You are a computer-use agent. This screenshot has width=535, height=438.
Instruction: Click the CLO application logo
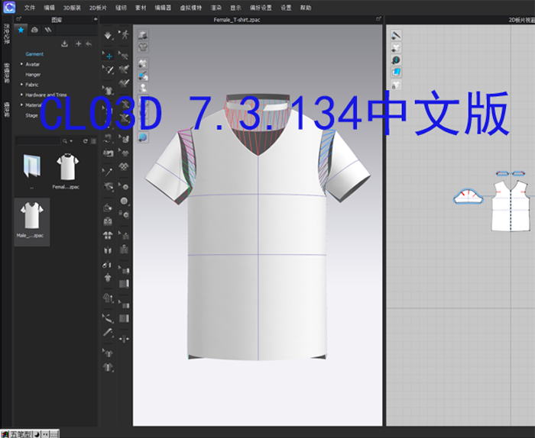coord(9,7)
